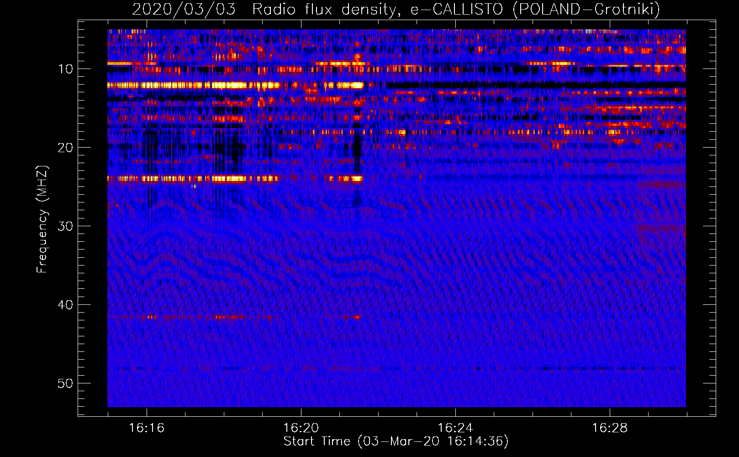Click the thin dark line near 48 MHz
The width and height of the screenshot is (739, 457).
click(x=396, y=368)
